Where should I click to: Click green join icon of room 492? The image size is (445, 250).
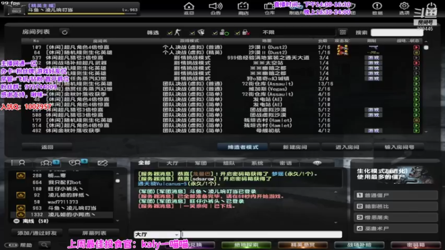point(416,131)
